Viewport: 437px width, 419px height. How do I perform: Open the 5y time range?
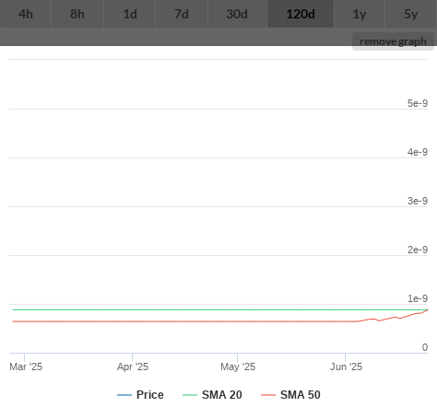pyautogui.click(x=411, y=14)
